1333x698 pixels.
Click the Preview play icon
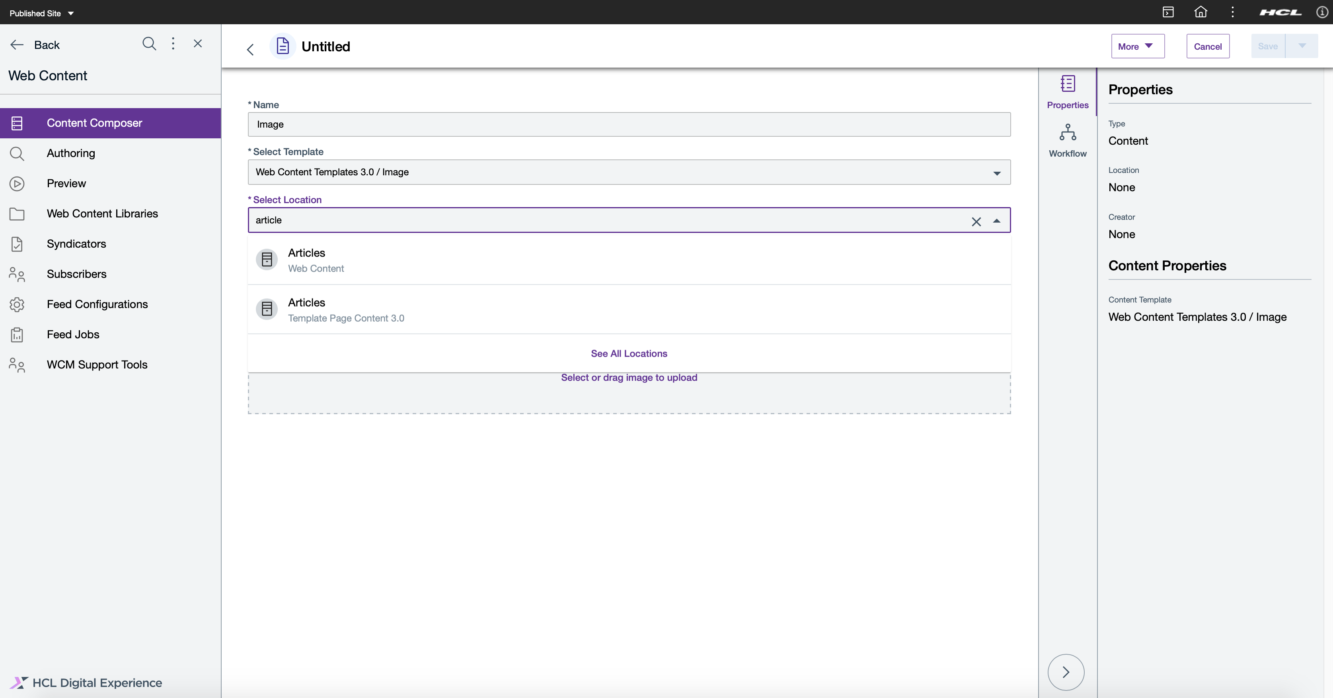pos(17,184)
